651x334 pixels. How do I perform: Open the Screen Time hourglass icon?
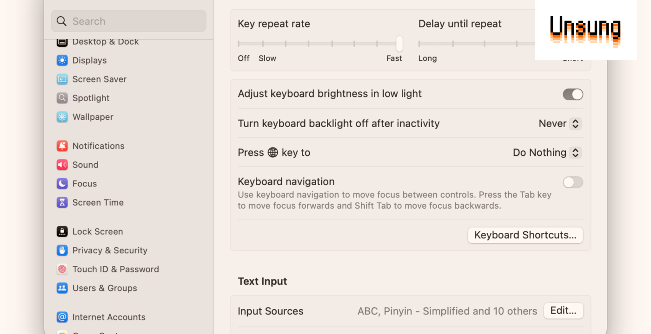tap(62, 203)
